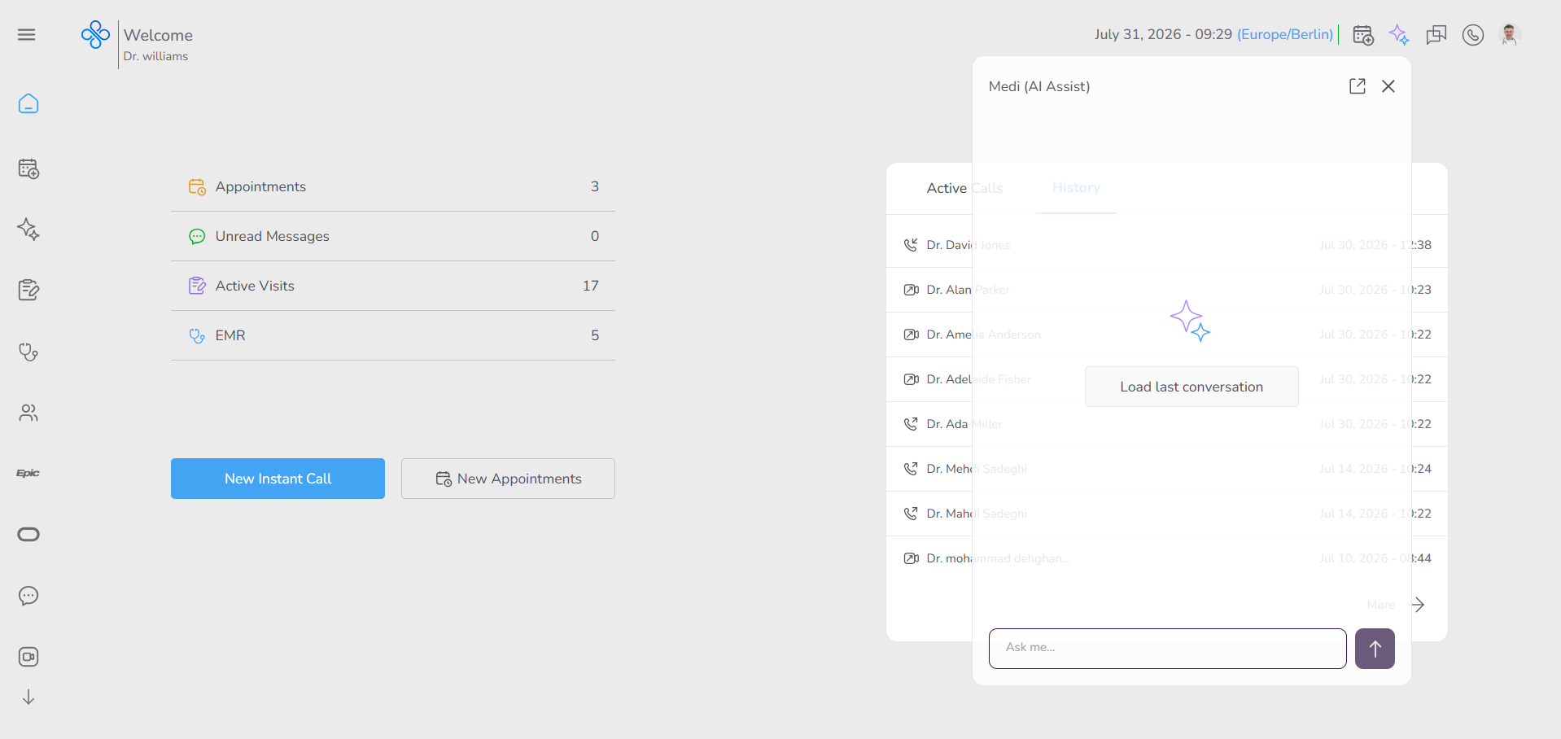This screenshot has height=739, width=1561.
Task: Close the Medi AI Assist panel
Action: [x=1388, y=86]
